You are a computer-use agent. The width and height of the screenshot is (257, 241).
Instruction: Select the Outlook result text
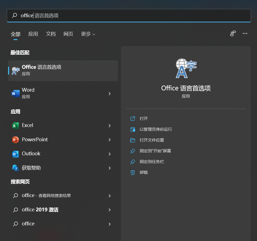(x=31, y=154)
